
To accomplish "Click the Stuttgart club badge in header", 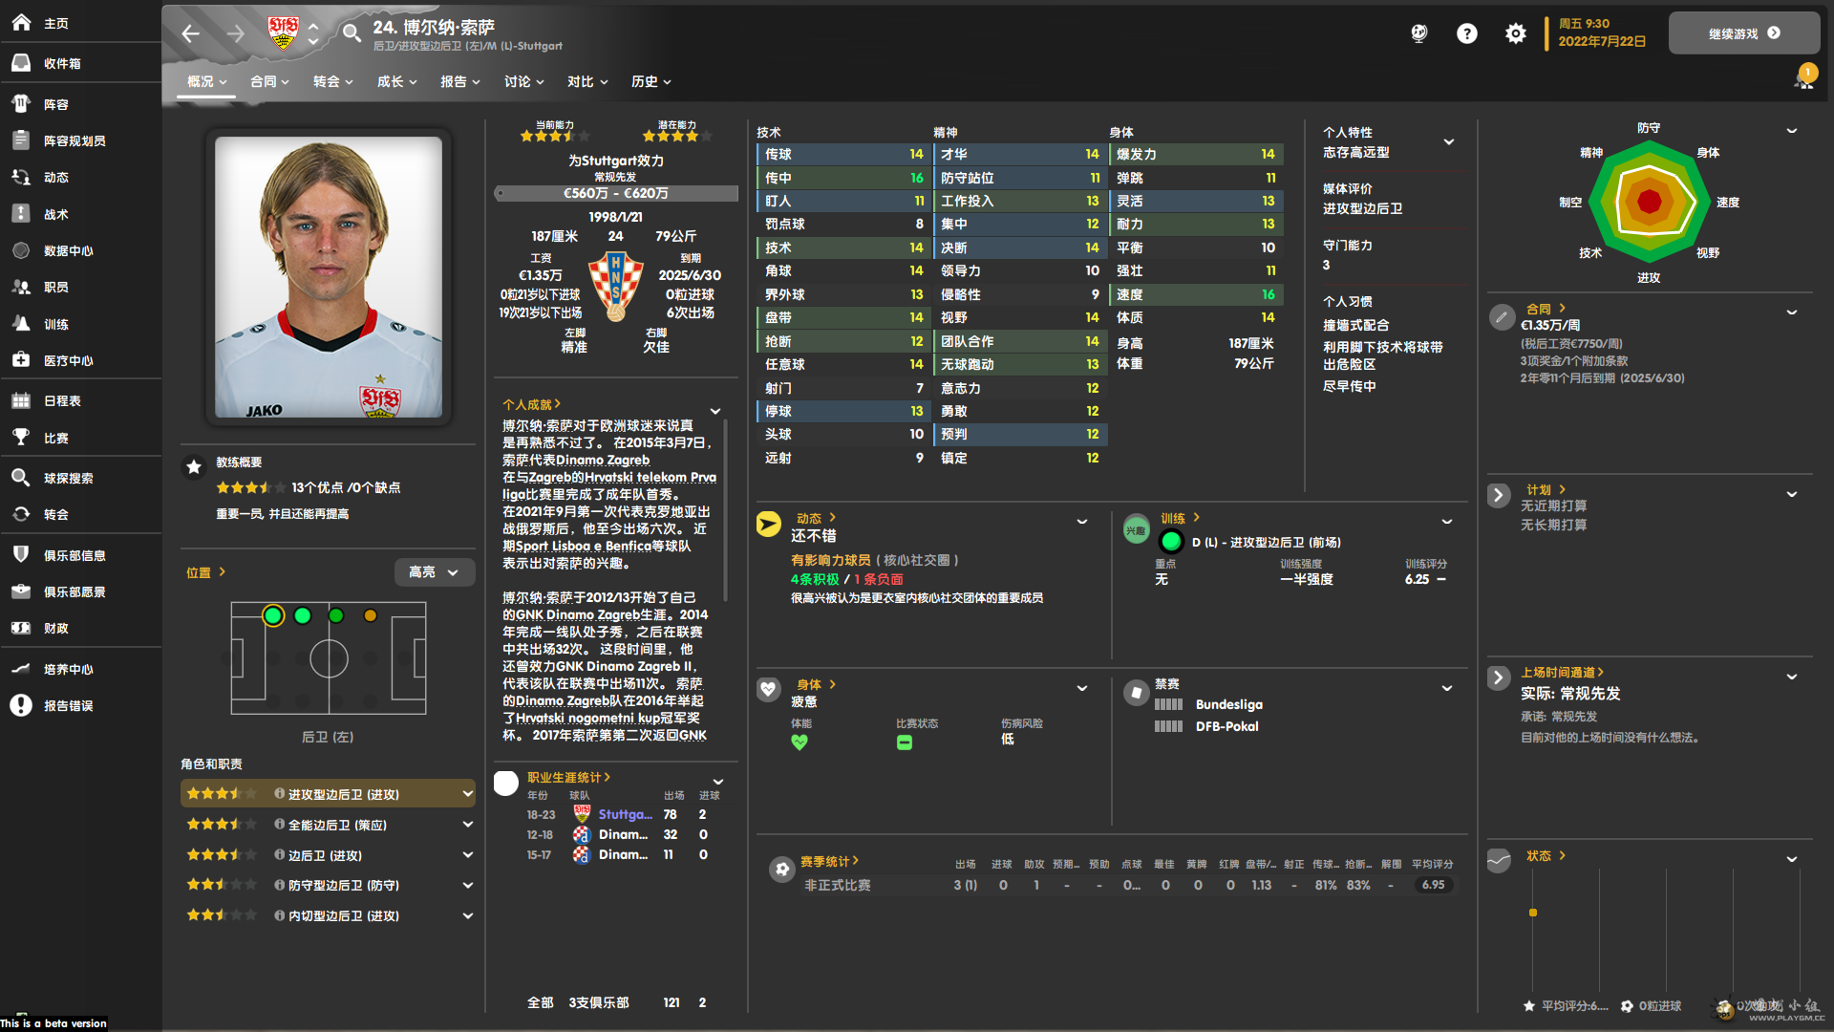I will (x=283, y=33).
